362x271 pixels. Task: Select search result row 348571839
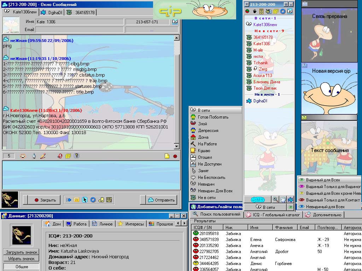tap(276, 240)
